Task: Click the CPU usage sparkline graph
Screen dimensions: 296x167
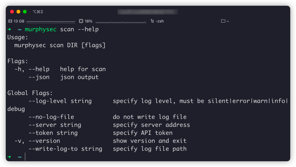Action: click(121, 22)
